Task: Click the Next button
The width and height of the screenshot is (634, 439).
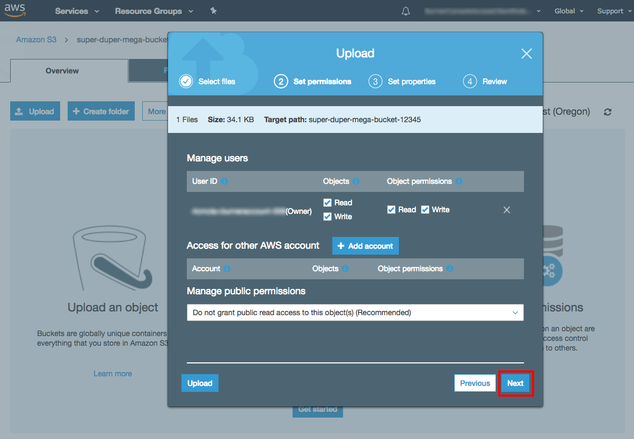Action: point(515,383)
